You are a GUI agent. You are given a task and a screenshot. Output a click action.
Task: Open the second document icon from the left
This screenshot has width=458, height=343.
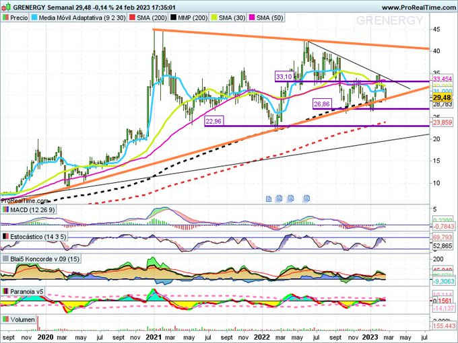[279, 198]
